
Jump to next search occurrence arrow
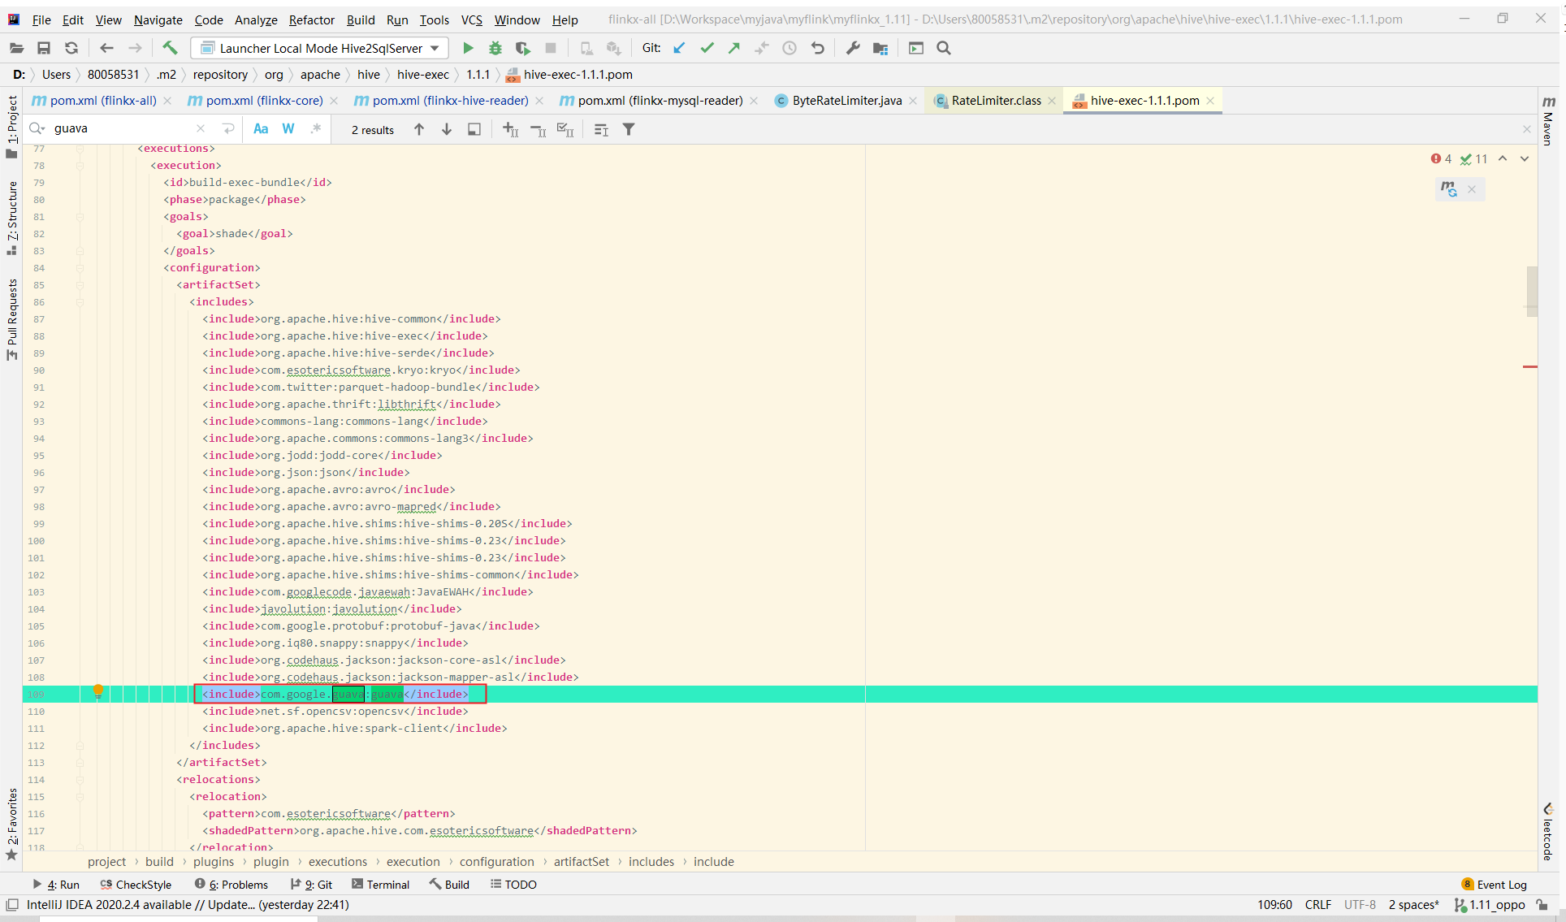coord(447,129)
